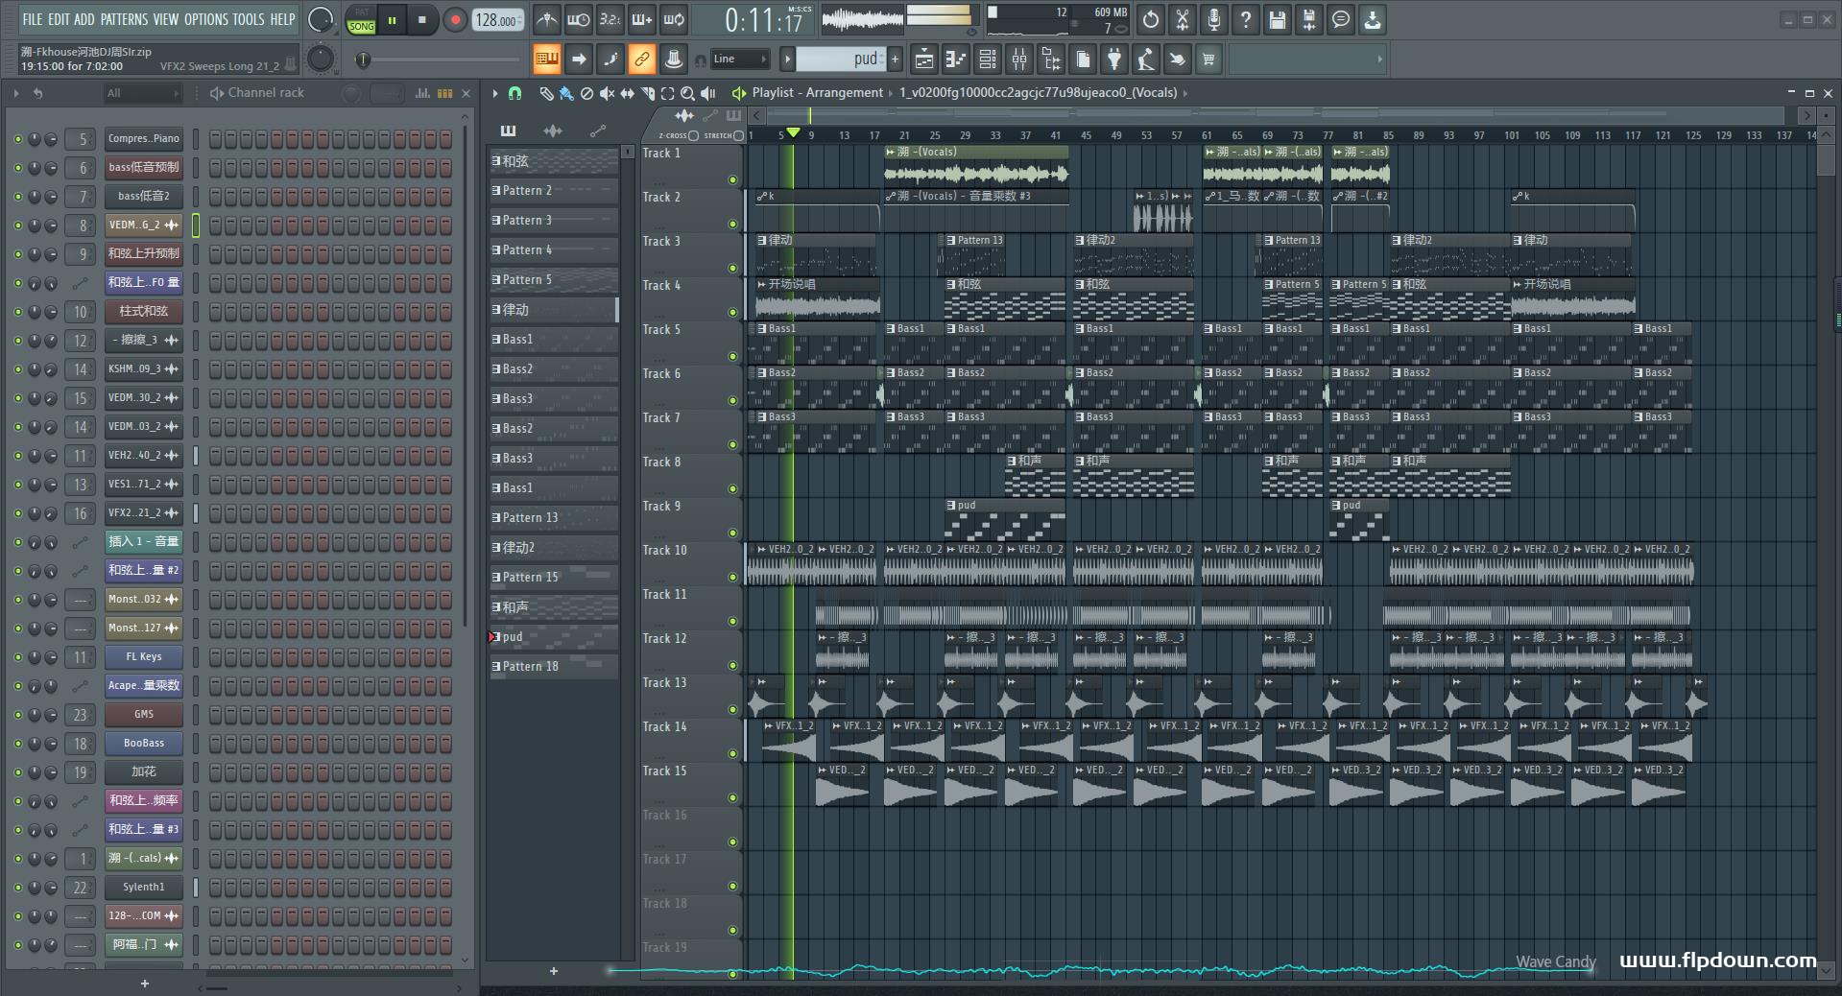Click the undo history icon

(x=1150, y=19)
